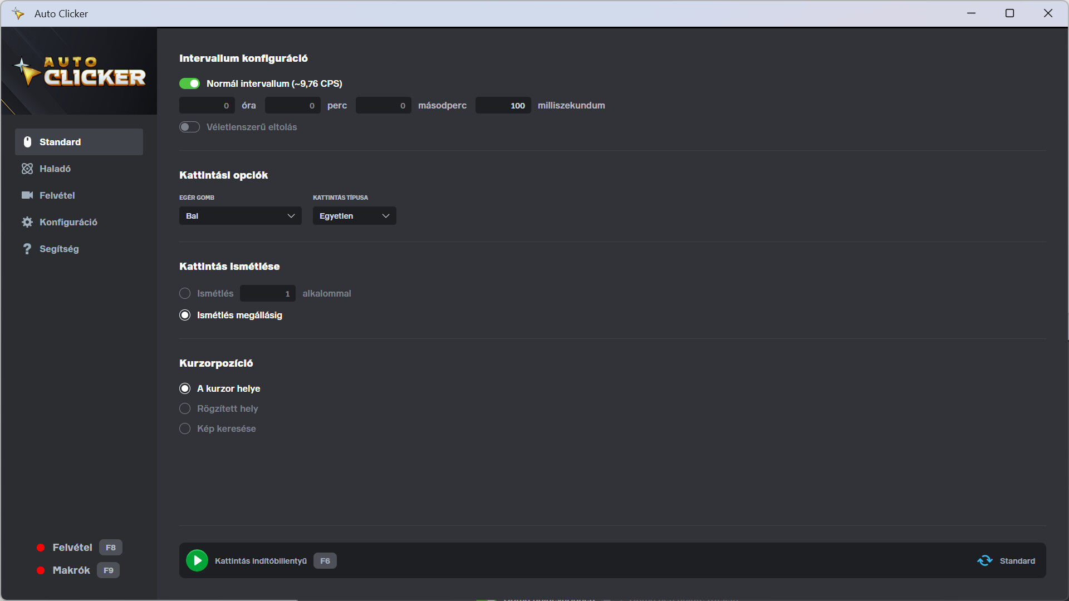Screen dimensions: 1069x601
Task: Click the mouse icon beside Standard
Action: pyautogui.click(x=27, y=142)
